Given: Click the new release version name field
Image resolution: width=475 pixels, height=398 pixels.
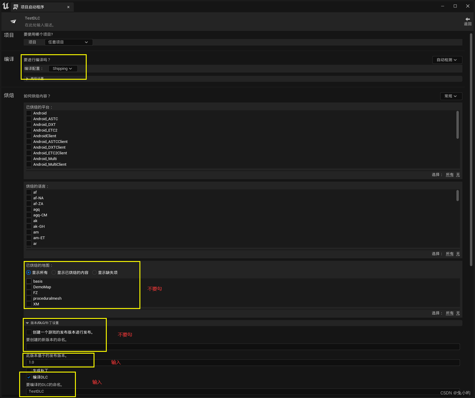Looking at the screenshot, I should (243, 347).
